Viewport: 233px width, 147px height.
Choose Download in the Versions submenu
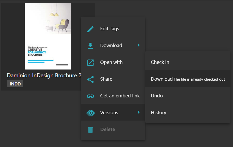tap(162, 79)
